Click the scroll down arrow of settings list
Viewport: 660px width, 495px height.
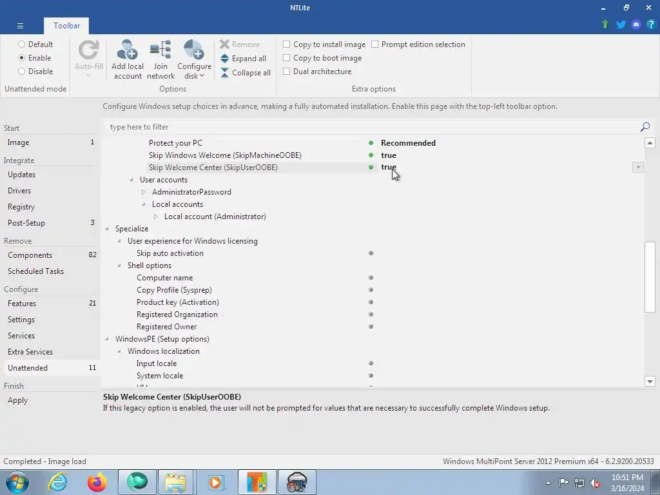pyautogui.click(x=650, y=382)
